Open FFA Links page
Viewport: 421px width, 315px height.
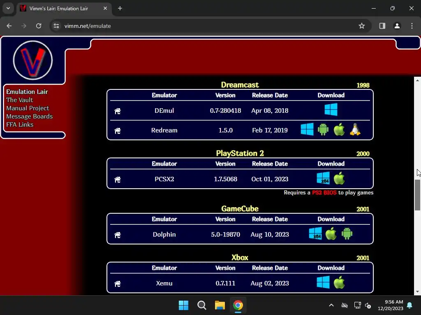click(x=20, y=125)
